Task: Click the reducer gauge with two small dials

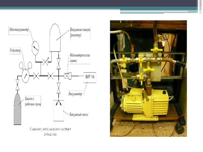Action: tap(26, 72)
